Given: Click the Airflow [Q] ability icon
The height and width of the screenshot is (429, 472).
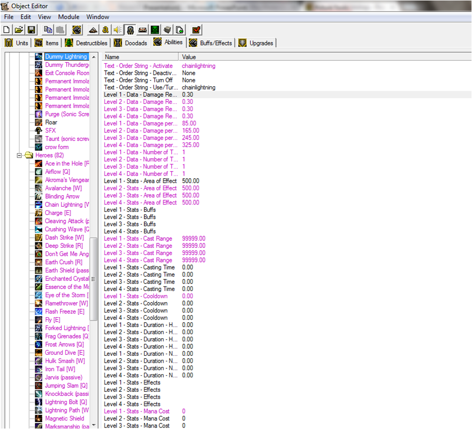Looking at the screenshot, I should click(x=39, y=172).
